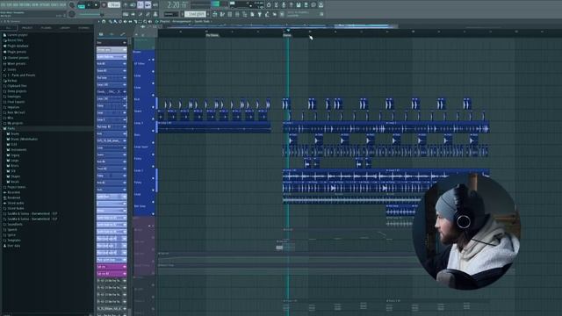Image resolution: width=562 pixels, height=316 pixels.
Task: Click the 2:20 time display
Action: click(x=176, y=5)
